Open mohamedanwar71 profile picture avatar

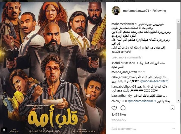pyautogui.click(x=116, y=11)
